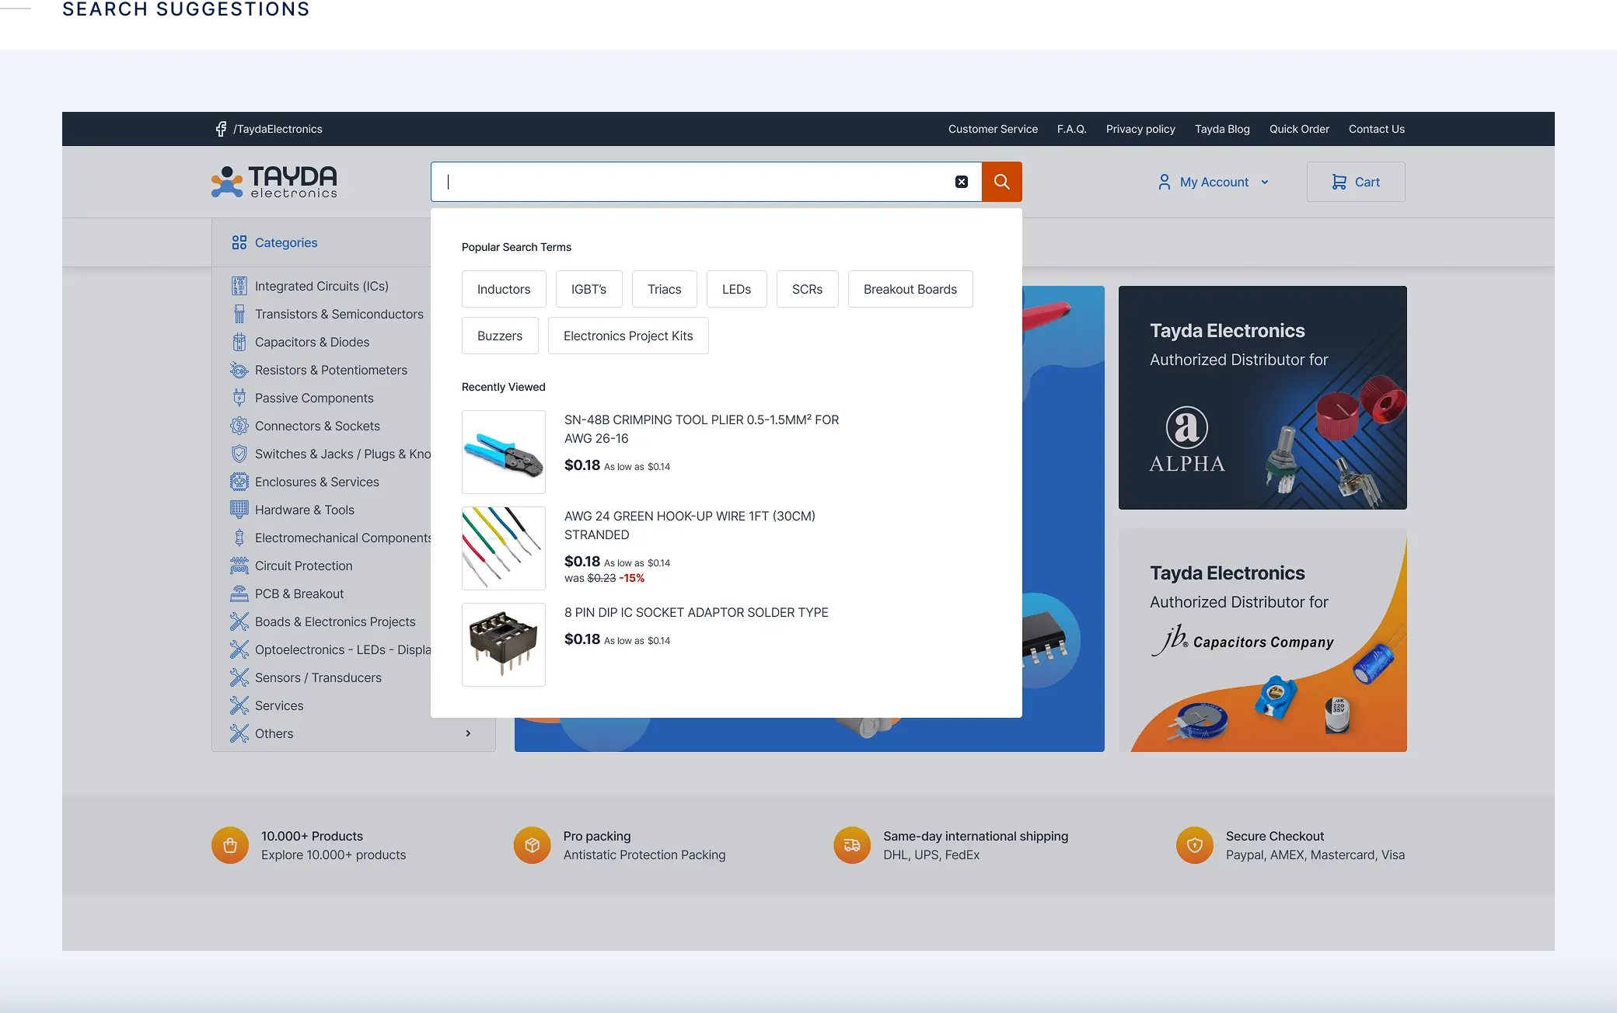Click the Categories grid icon

click(x=239, y=242)
